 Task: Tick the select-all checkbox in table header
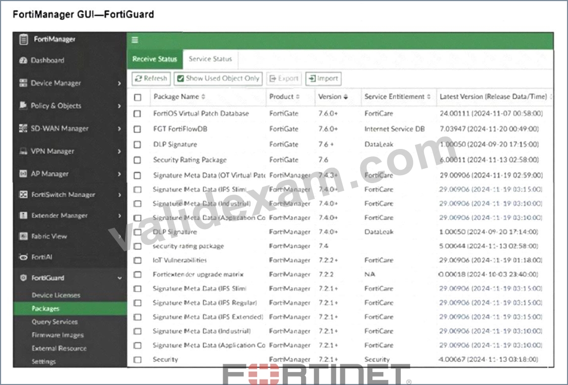(x=137, y=97)
